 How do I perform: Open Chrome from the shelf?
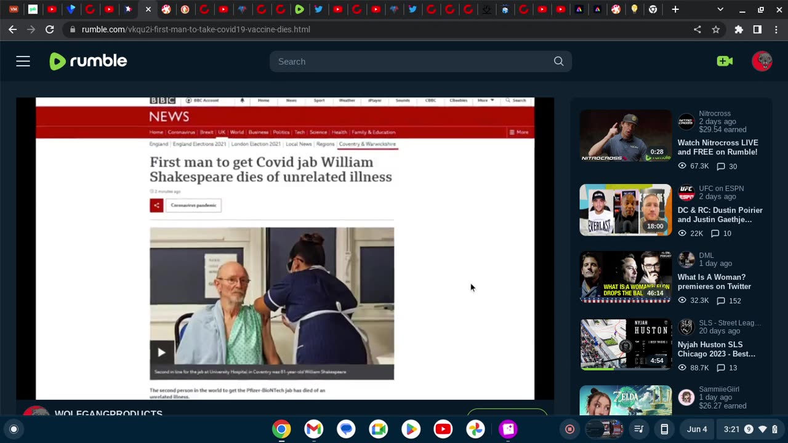[281, 429]
